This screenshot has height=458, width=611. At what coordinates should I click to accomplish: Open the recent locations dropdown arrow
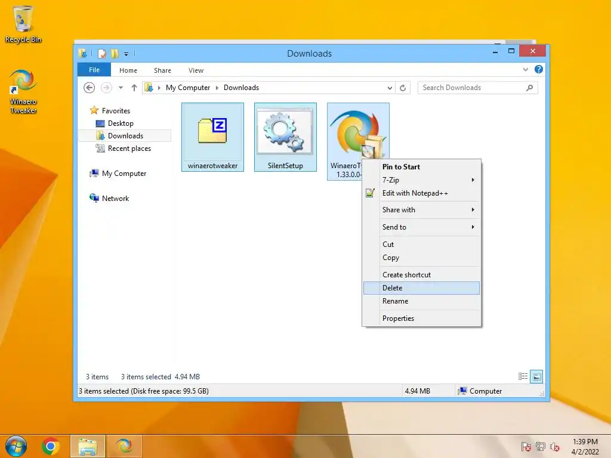121,88
